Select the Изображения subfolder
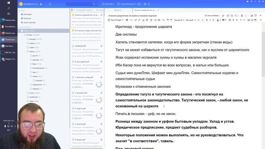The image size is (265, 149). click(39, 68)
